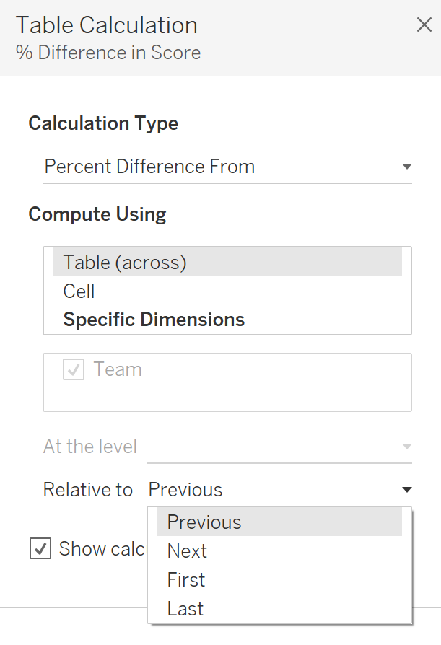Collapse the Relative to dropdown arrow
This screenshot has width=441, height=645.
[406, 490]
